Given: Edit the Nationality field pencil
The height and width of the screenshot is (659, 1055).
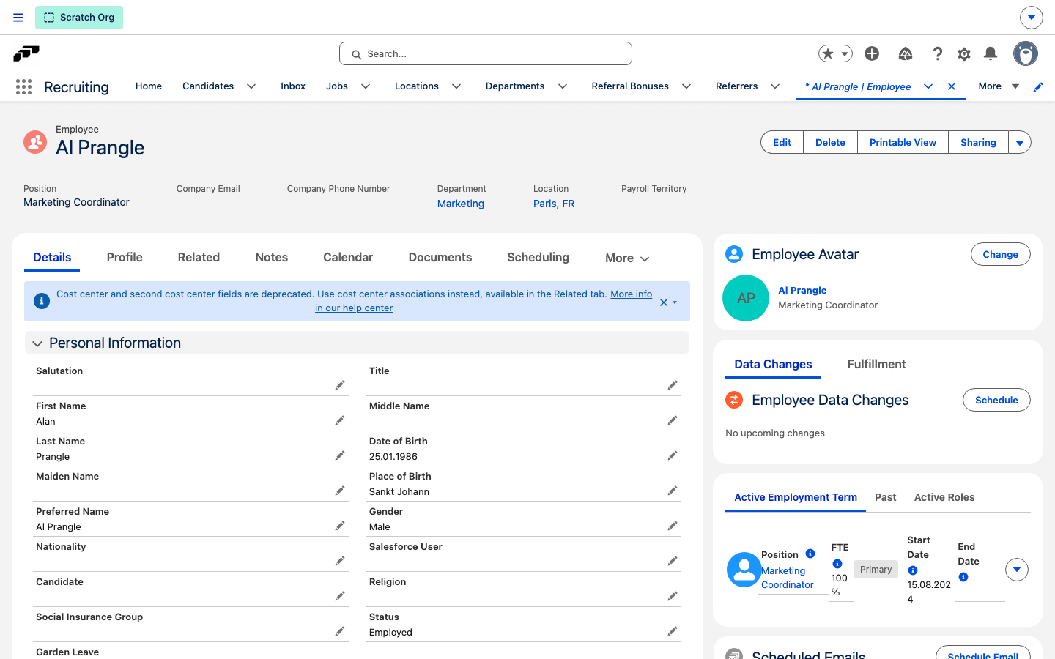Looking at the screenshot, I should [x=340, y=561].
